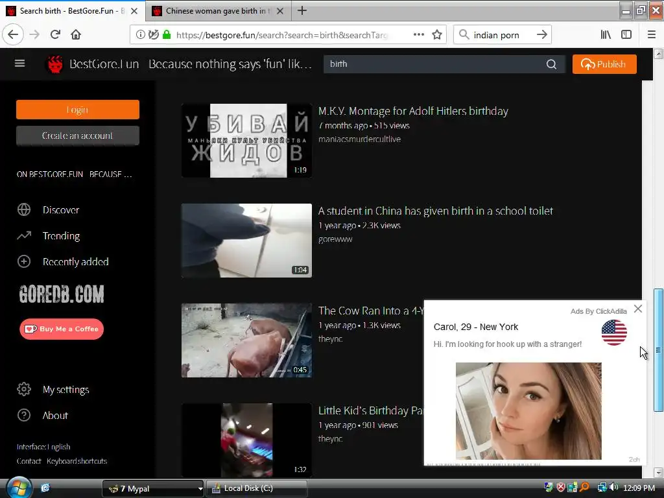Image resolution: width=664 pixels, height=498 pixels.
Task: Click the ad photo of Carol
Action: (528, 410)
